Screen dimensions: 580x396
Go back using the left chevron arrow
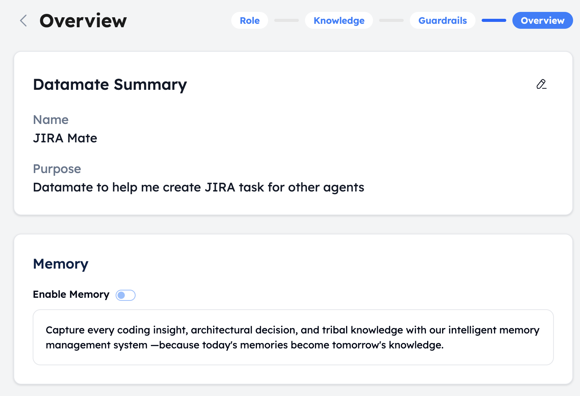[23, 21]
